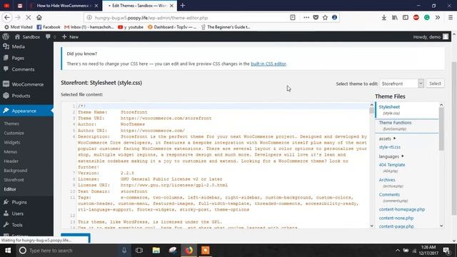Click the browser back arrow

(7, 17)
